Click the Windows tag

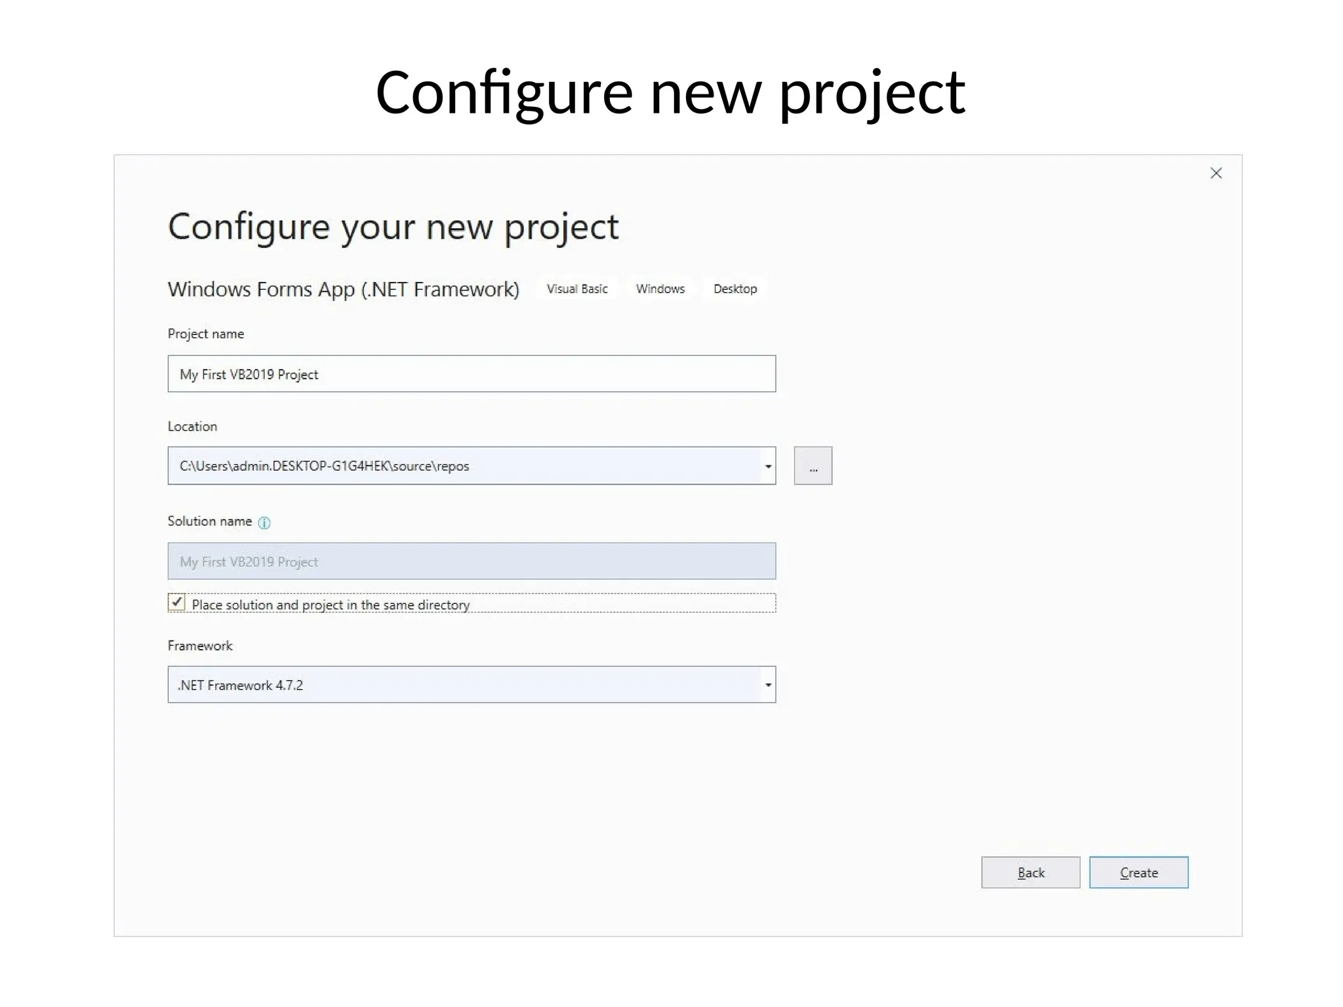tap(660, 289)
